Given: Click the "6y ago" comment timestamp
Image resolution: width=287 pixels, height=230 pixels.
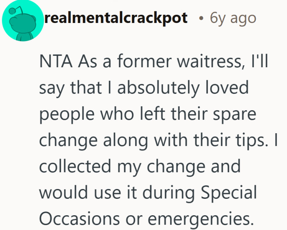Looking at the screenshot, I should pyautogui.click(x=232, y=18).
